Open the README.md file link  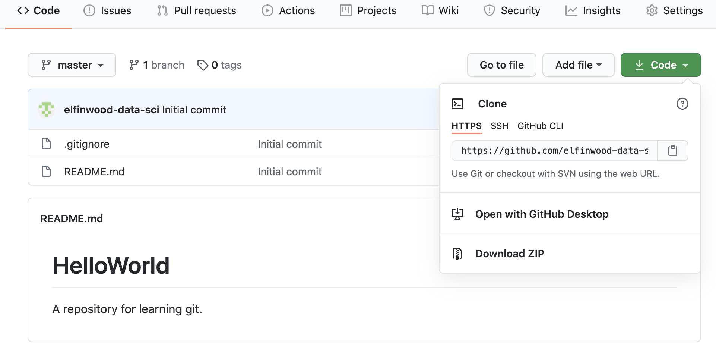pyautogui.click(x=94, y=172)
